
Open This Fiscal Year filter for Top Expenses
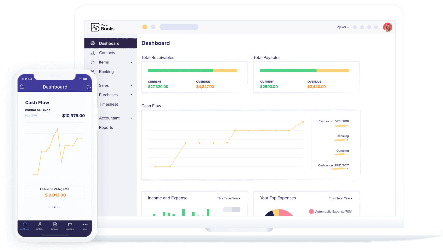340,198
